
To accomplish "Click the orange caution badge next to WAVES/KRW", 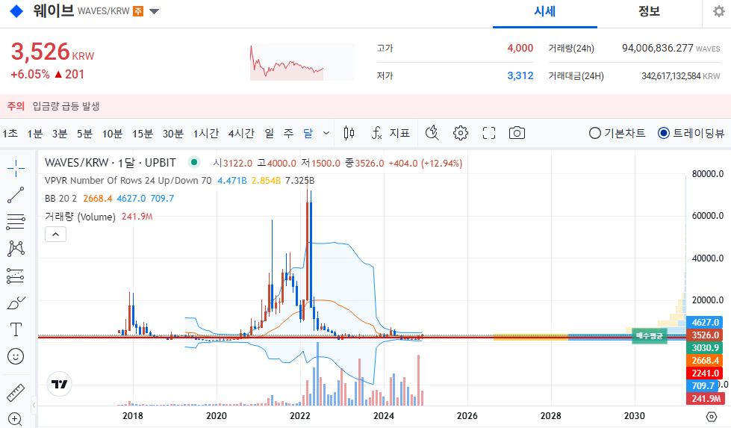I will (138, 11).
